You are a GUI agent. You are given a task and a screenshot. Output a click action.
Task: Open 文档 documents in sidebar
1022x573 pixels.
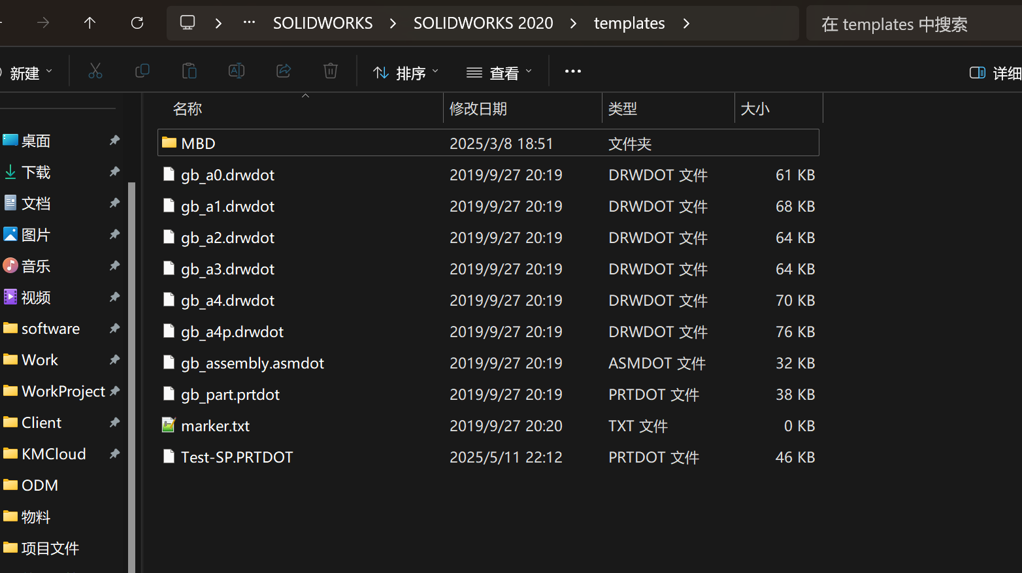pyautogui.click(x=36, y=203)
